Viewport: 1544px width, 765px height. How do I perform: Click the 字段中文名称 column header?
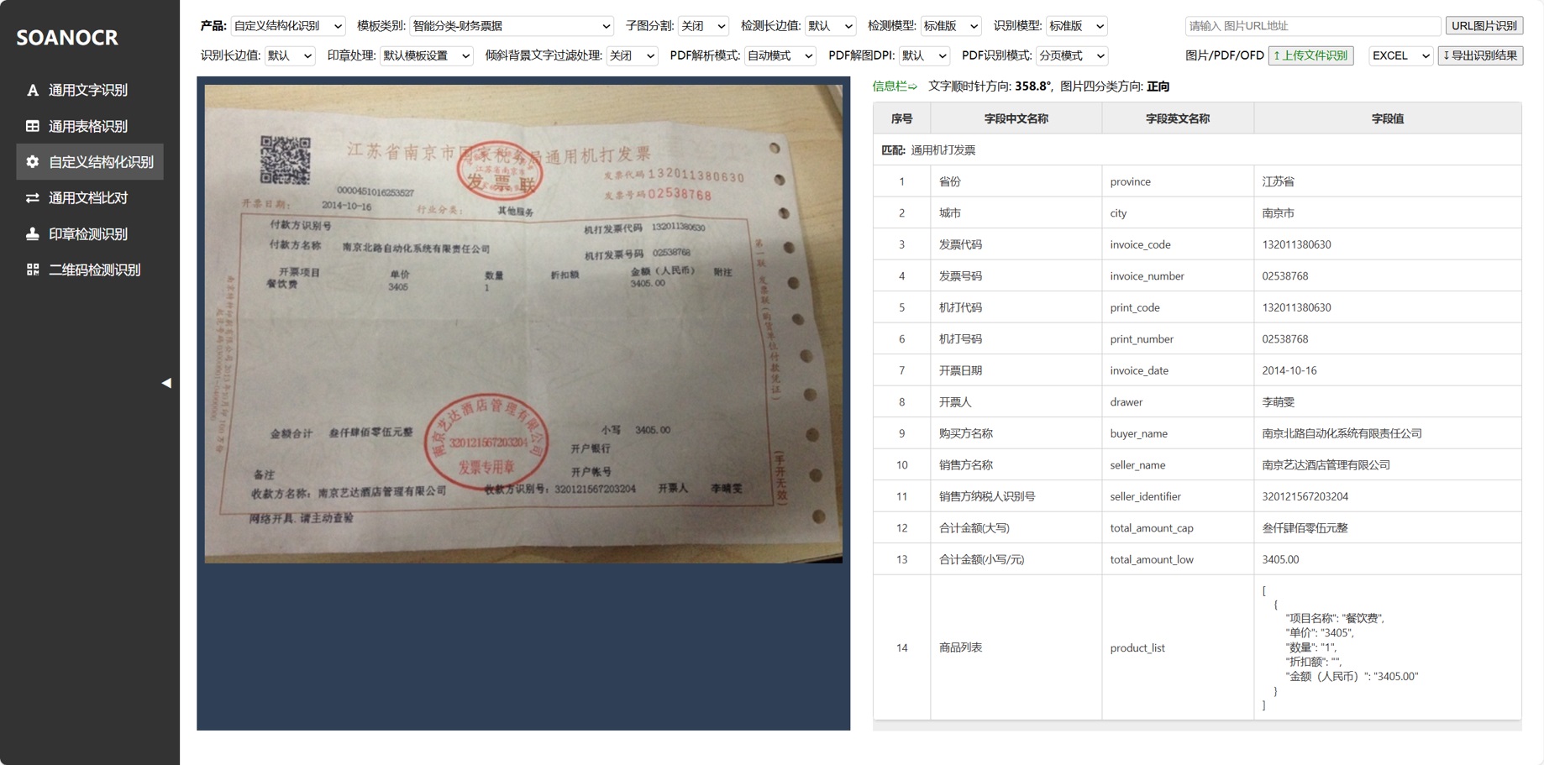point(1016,118)
